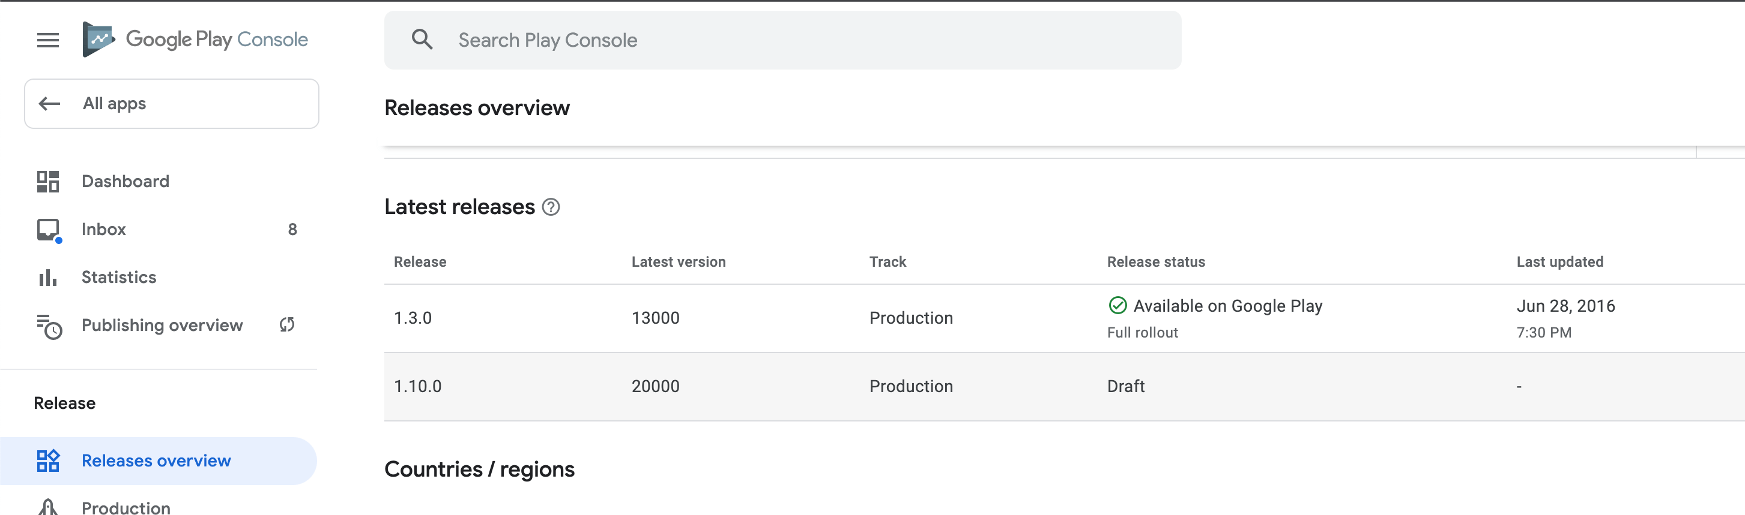Screen dimensions: 1745x515
Task: Click the back arrow in All apps
Action: tap(49, 104)
